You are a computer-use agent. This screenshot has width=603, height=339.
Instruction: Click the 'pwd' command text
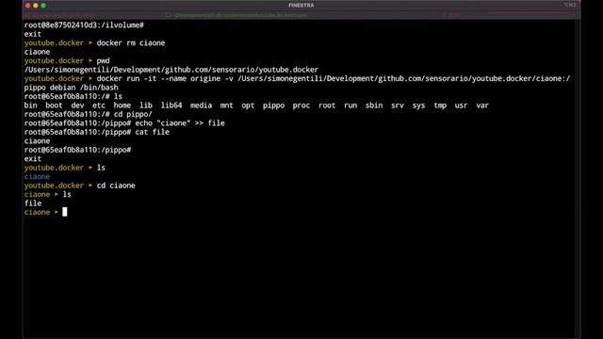[x=103, y=60]
